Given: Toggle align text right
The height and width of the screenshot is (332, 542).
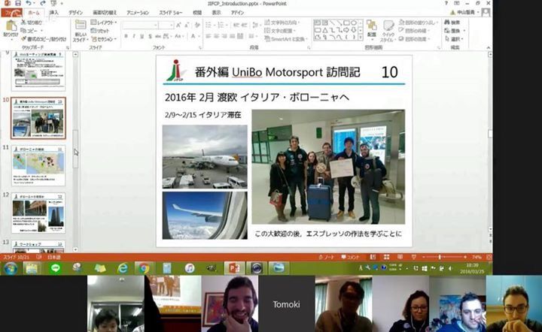Looking at the screenshot, I should coord(224,36).
